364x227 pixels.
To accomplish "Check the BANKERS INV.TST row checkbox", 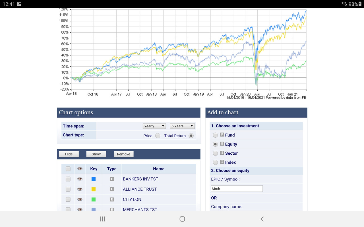I will coord(68,179).
